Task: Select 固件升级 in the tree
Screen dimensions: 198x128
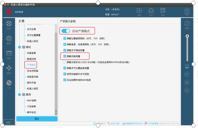Action: click(32, 83)
